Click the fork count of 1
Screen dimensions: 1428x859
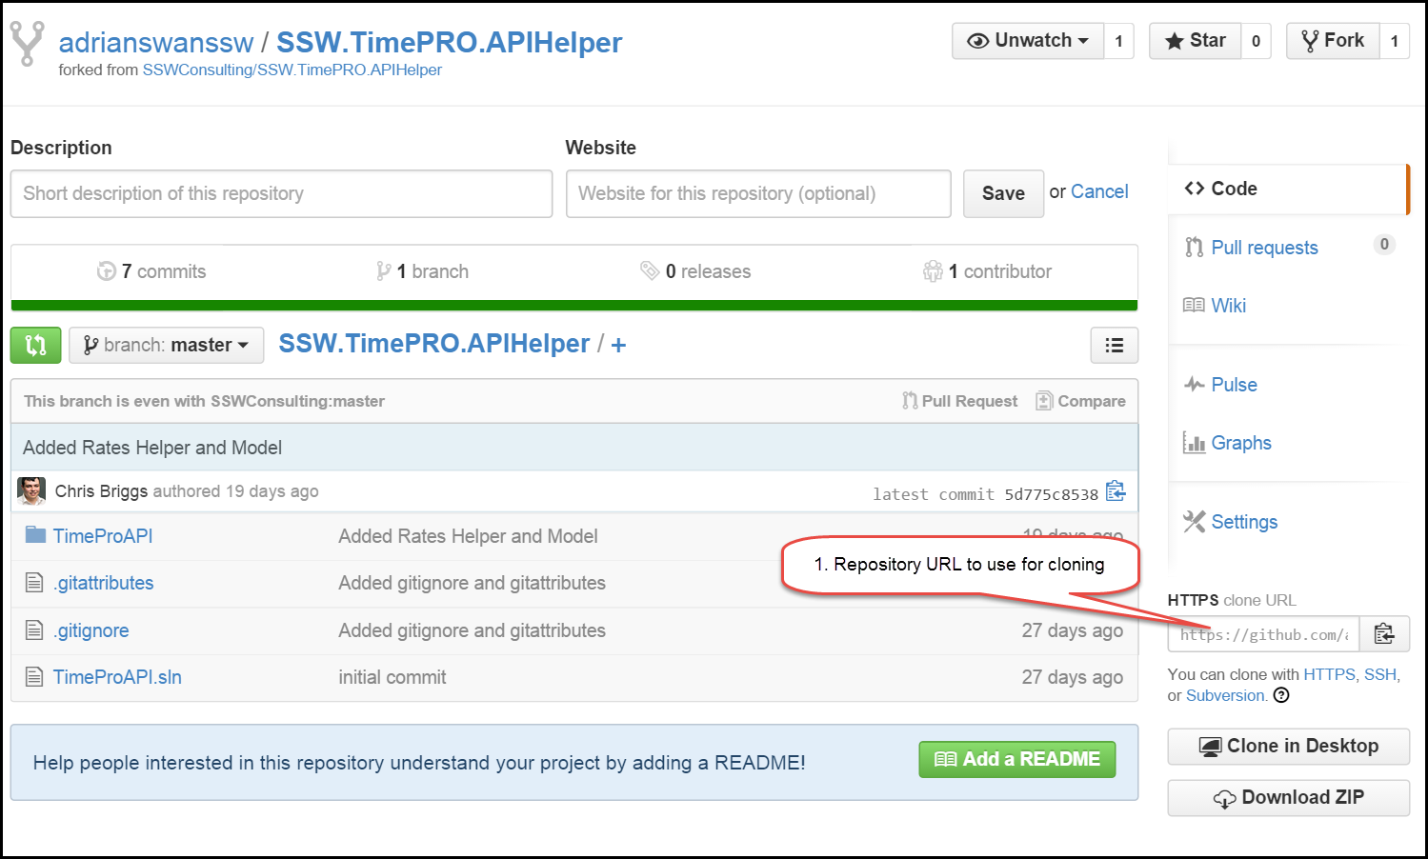pos(1395,41)
